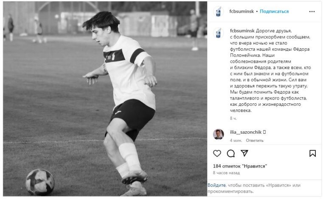Click the 8 ч. caption timestamp
326x199 pixels.
tap(233, 119)
